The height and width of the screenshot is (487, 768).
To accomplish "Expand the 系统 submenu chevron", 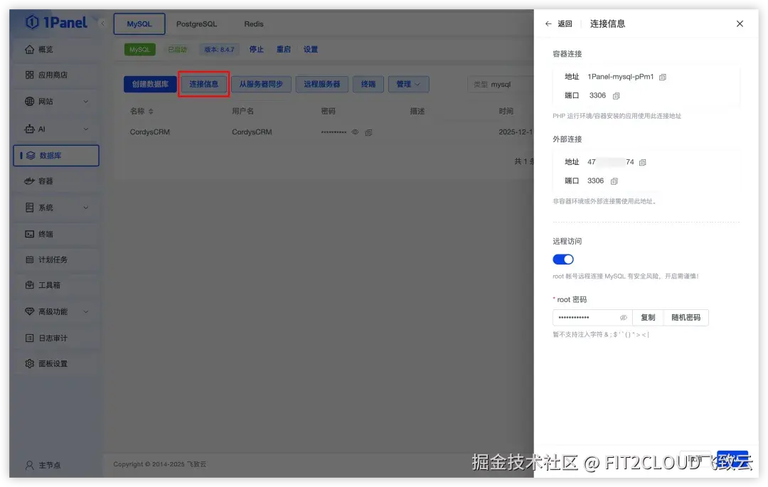I will click(86, 208).
